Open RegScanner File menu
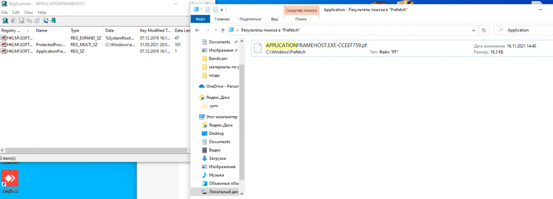 (4, 12)
